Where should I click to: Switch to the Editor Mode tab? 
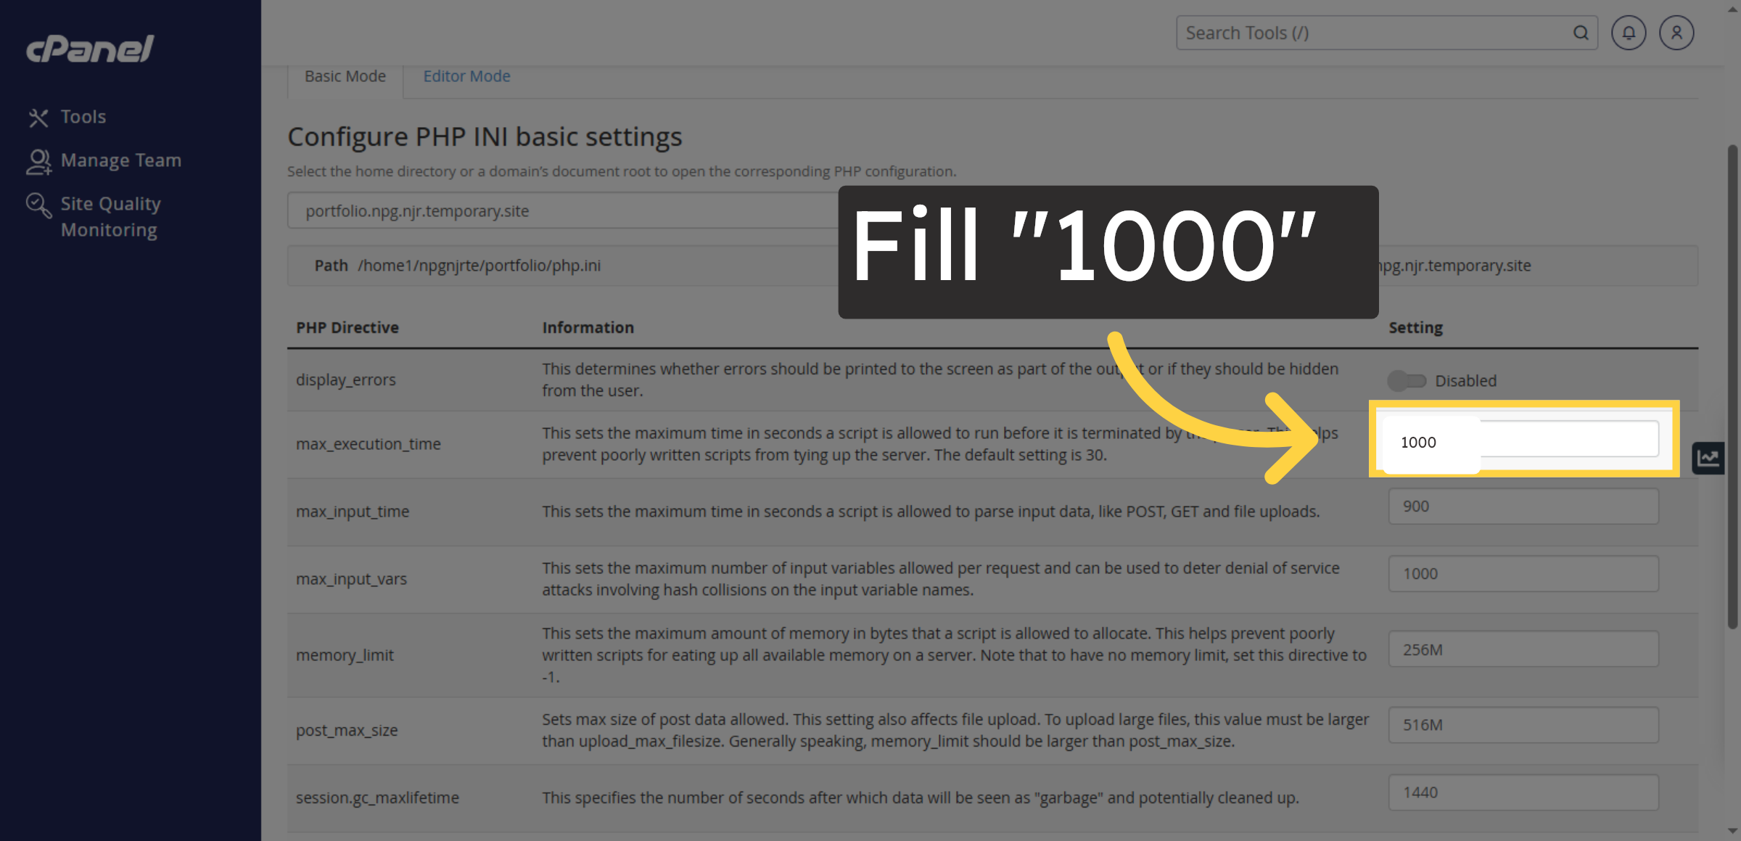466,76
